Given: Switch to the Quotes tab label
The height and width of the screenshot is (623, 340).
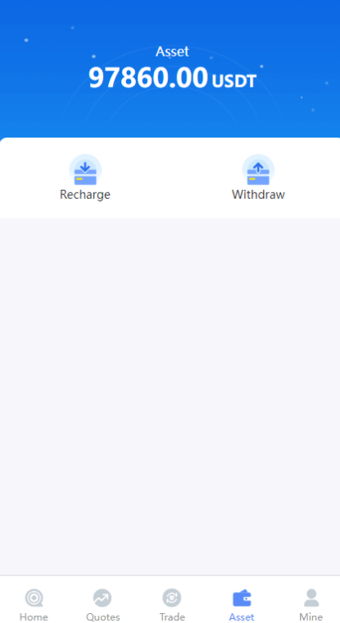Looking at the screenshot, I should point(103,617).
